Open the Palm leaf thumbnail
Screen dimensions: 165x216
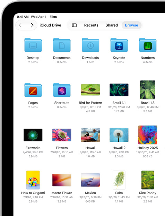tap(119, 180)
